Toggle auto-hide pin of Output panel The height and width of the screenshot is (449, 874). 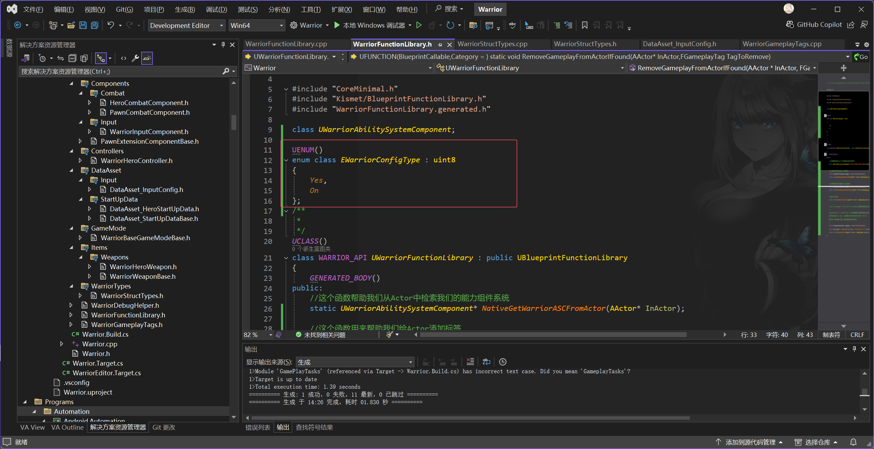854,349
